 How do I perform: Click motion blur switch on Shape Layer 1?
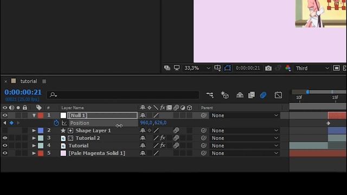[x=176, y=131]
